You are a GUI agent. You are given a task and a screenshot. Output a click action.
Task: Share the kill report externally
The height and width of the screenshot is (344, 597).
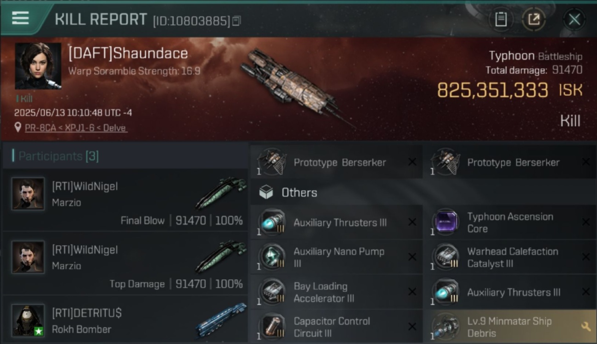tap(534, 19)
